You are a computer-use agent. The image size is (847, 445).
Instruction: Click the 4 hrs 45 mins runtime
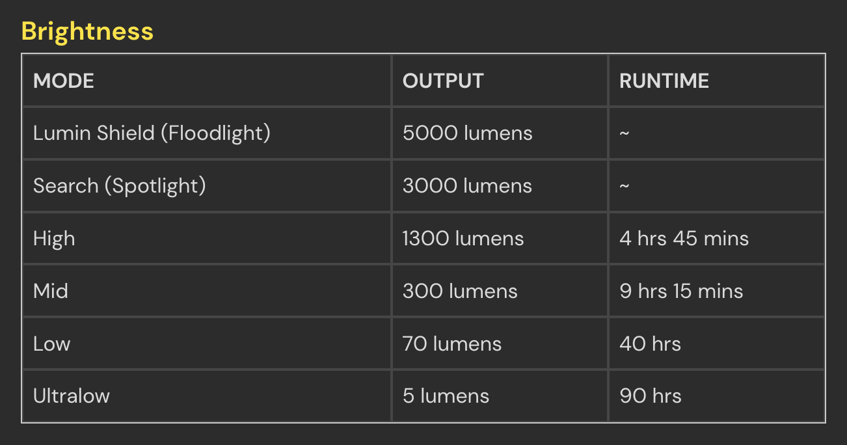point(684,239)
